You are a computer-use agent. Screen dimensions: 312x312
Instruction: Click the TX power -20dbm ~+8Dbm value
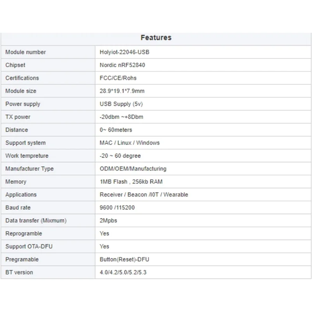pyautogui.click(x=122, y=117)
